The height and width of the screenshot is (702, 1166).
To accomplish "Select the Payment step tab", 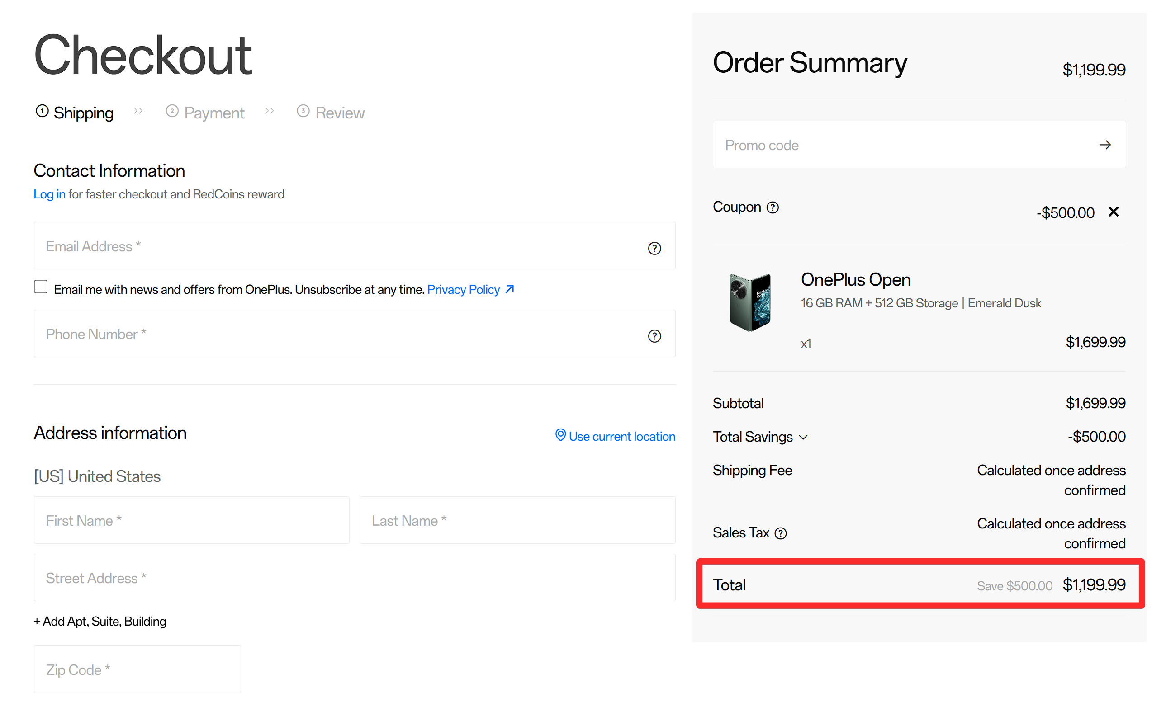I will click(x=205, y=113).
